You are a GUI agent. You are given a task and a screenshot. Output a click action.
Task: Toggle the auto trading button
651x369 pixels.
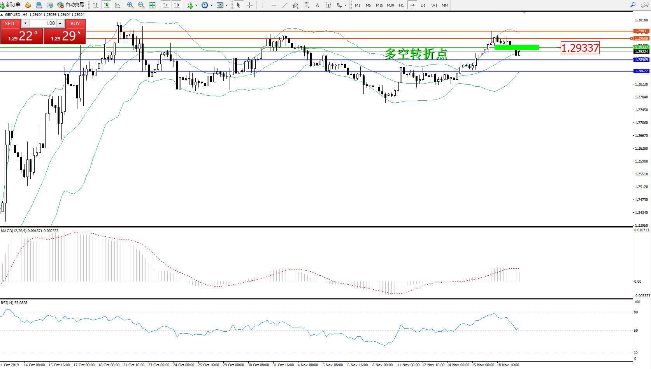pyautogui.click(x=70, y=5)
